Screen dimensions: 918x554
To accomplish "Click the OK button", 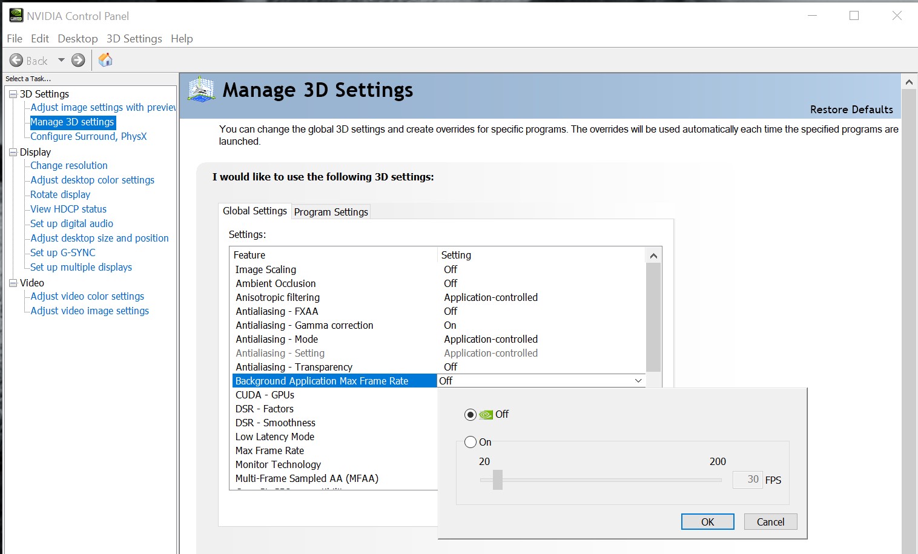I will click(707, 522).
